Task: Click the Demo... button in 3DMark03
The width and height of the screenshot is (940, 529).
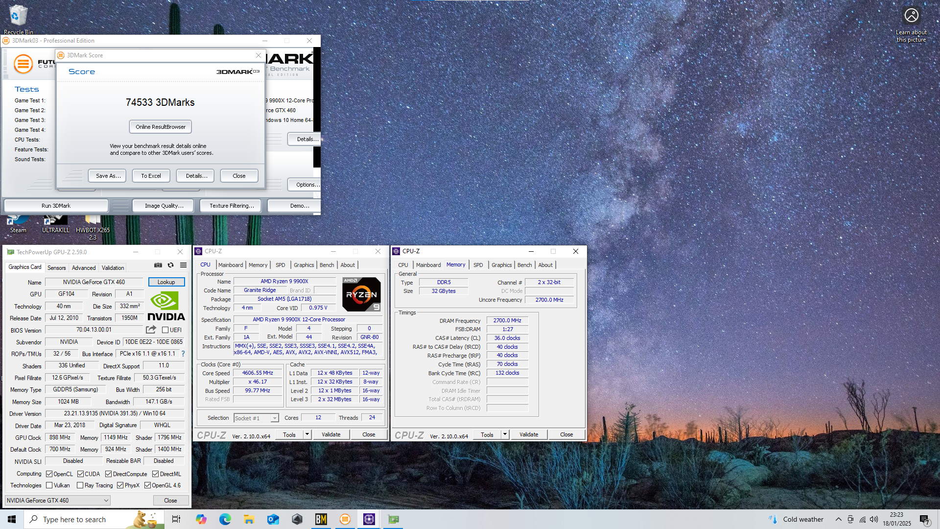Action: pos(294,206)
